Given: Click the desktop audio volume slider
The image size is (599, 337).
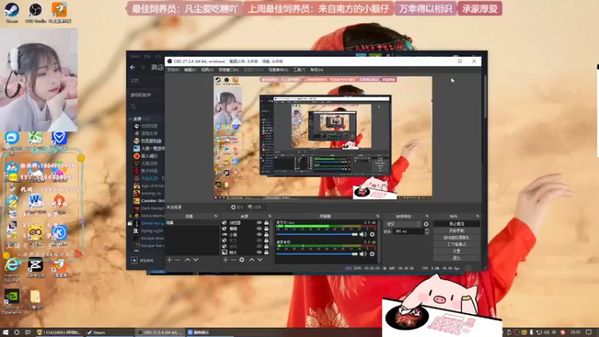Looking at the screenshot, I should tap(317, 254).
